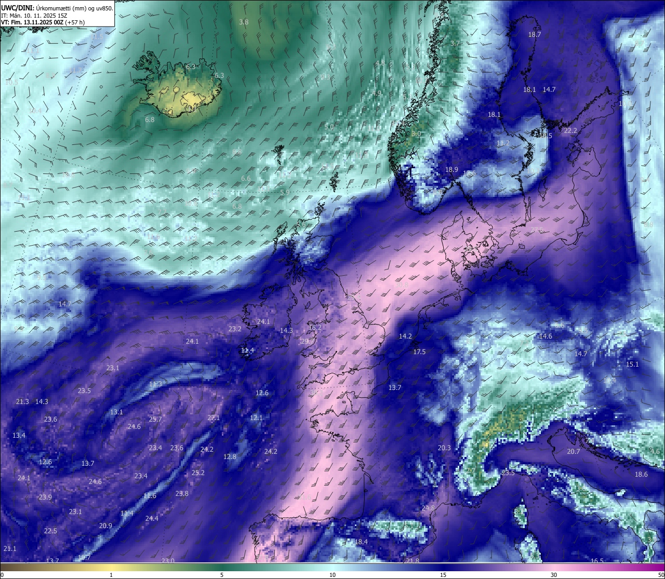Viewport: 665px width, 579px height.
Task: Click the value label '16.5' near southern Italy
Action: tap(597, 561)
